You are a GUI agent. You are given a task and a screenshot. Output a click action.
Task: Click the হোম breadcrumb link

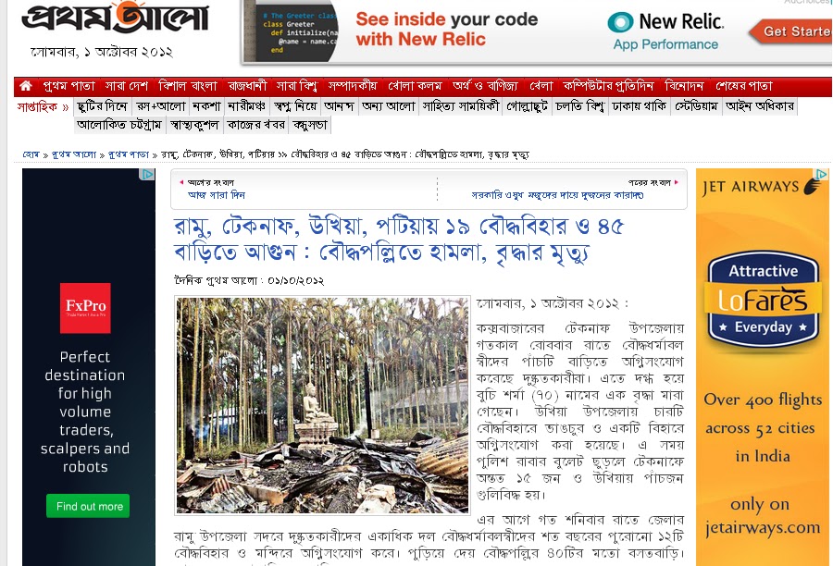click(31, 154)
